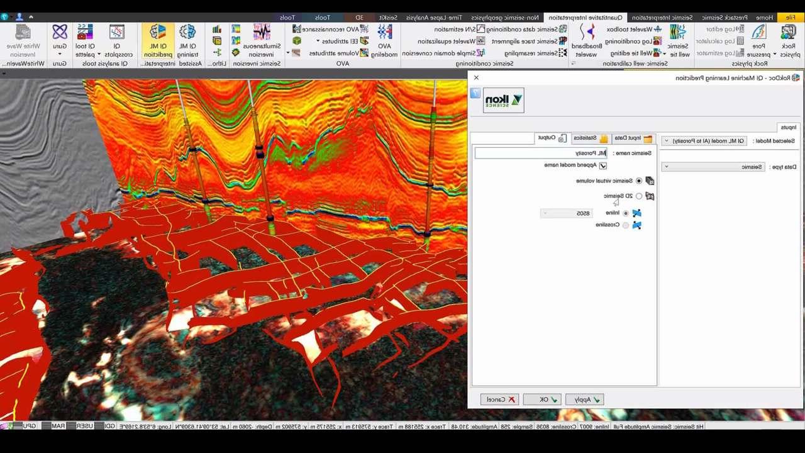Viewport: 805px width, 453px height.
Task: Open White Wave Inversion
Action: [x=23, y=41]
